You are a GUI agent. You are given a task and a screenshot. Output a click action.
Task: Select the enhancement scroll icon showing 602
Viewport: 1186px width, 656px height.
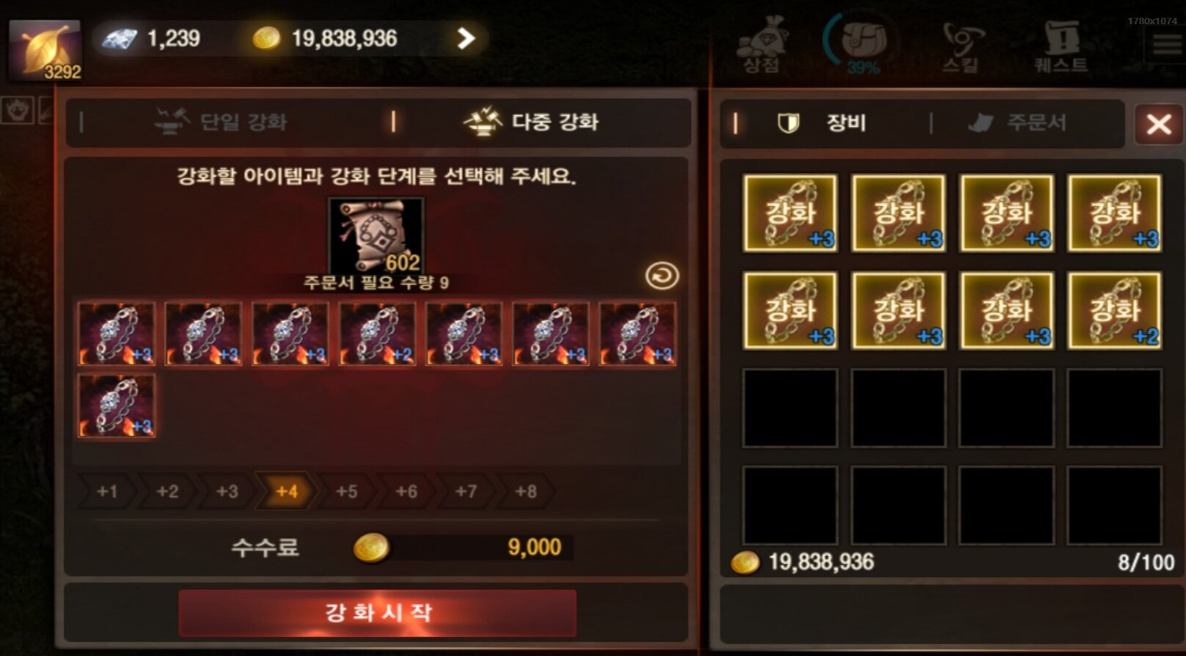(x=376, y=236)
